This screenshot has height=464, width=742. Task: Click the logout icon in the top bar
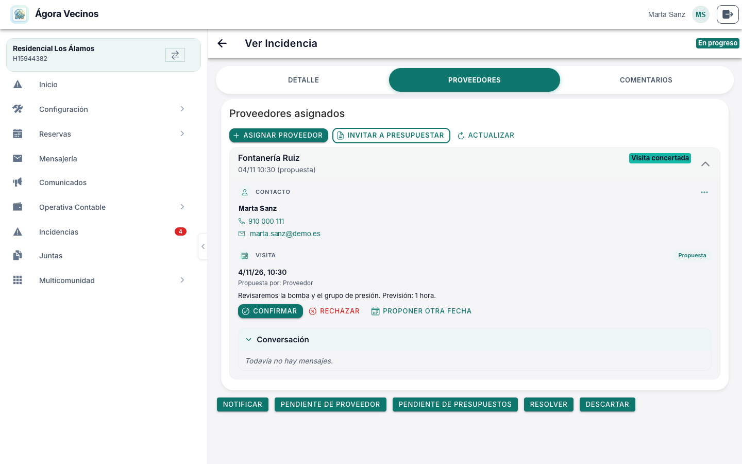click(x=728, y=14)
